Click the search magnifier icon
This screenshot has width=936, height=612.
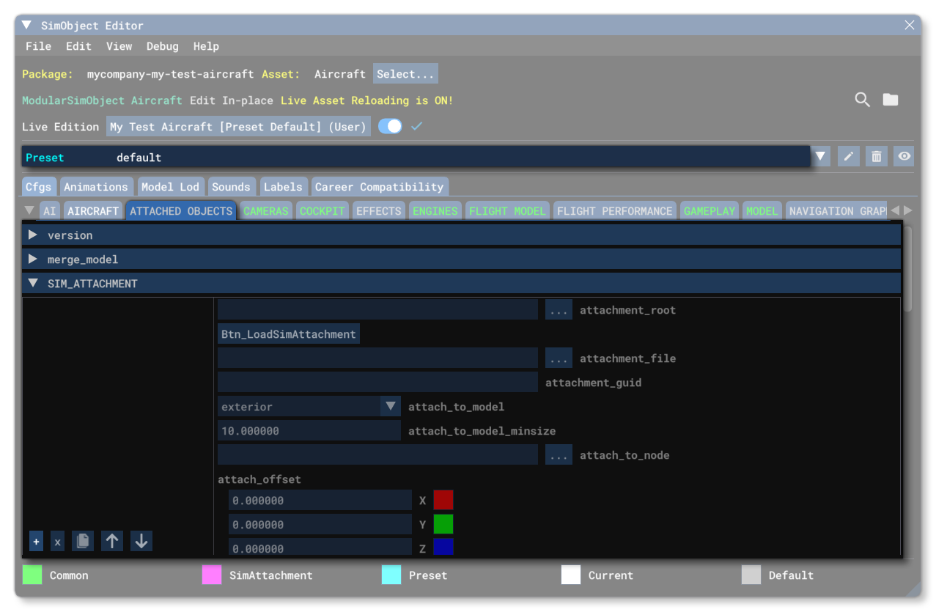point(862,100)
